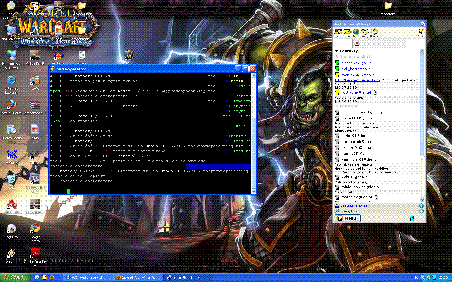The height and width of the screenshot is (282, 452).
Task: Open the Kosz recycle bin
Action: pyautogui.click(x=11, y=182)
